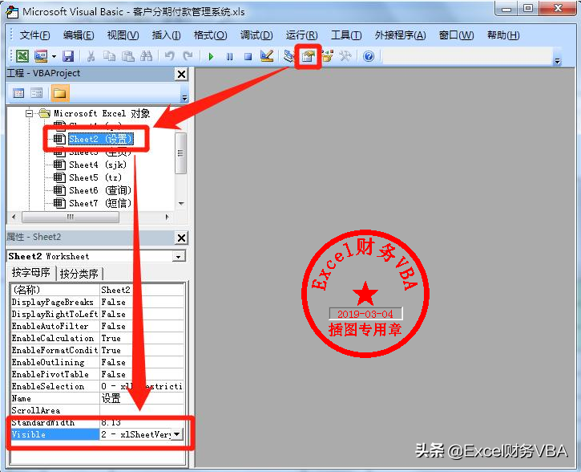Close the 工程 - VBAProject panel
Screen dimensions: 581x472
[x=181, y=74]
